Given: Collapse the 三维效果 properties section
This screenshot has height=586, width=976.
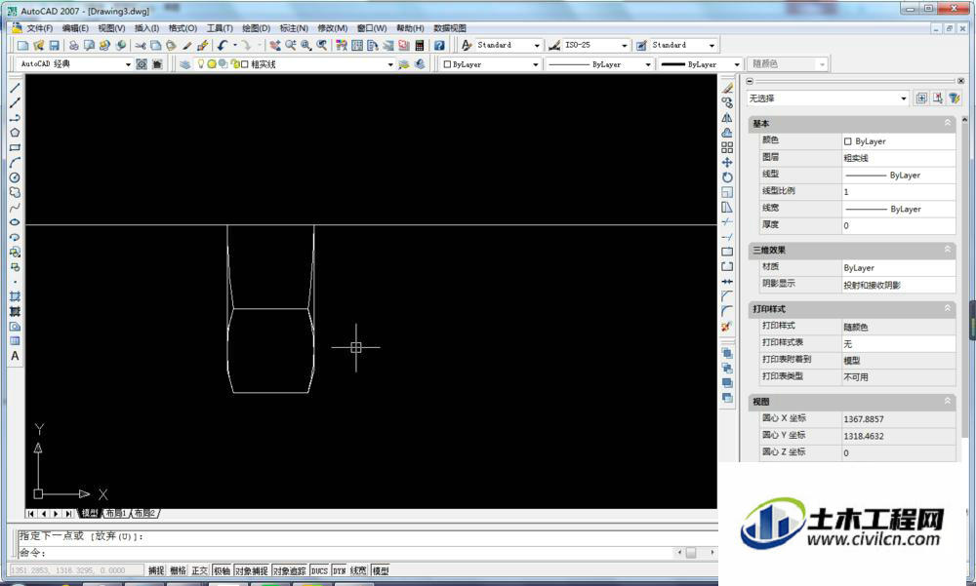Looking at the screenshot, I should (948, 250).
